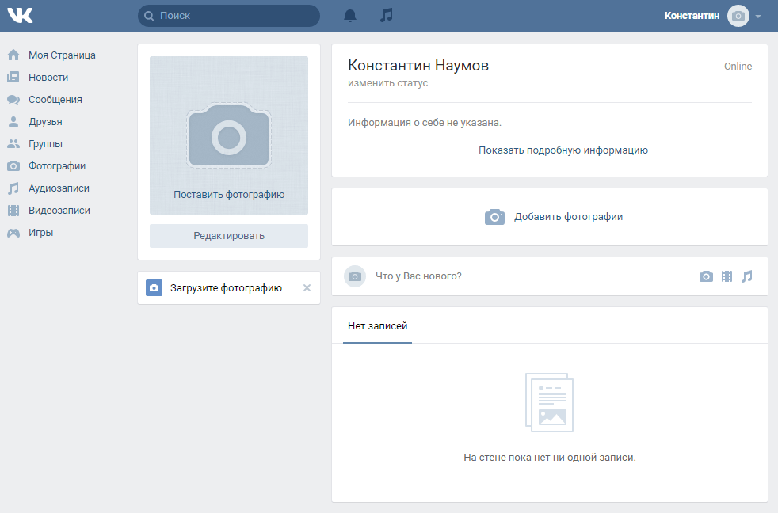Click the large camera avatar placeholder
778x513 pixels.
[229, 137]
